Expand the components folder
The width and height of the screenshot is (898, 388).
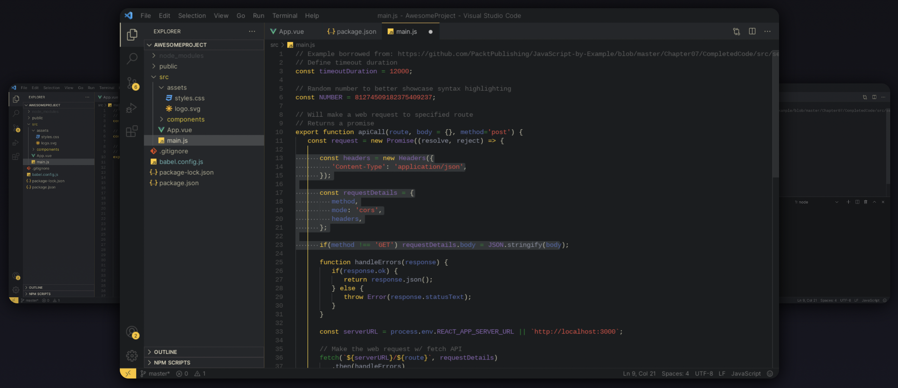tap(204, 119)
